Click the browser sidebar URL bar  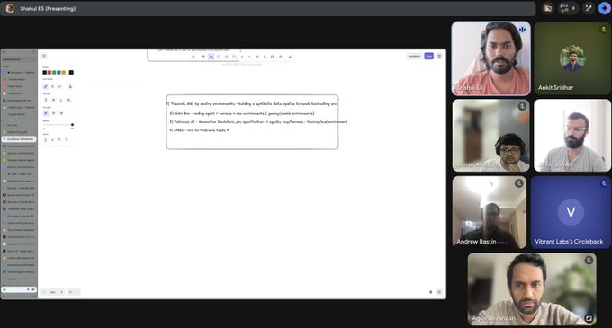19,59
